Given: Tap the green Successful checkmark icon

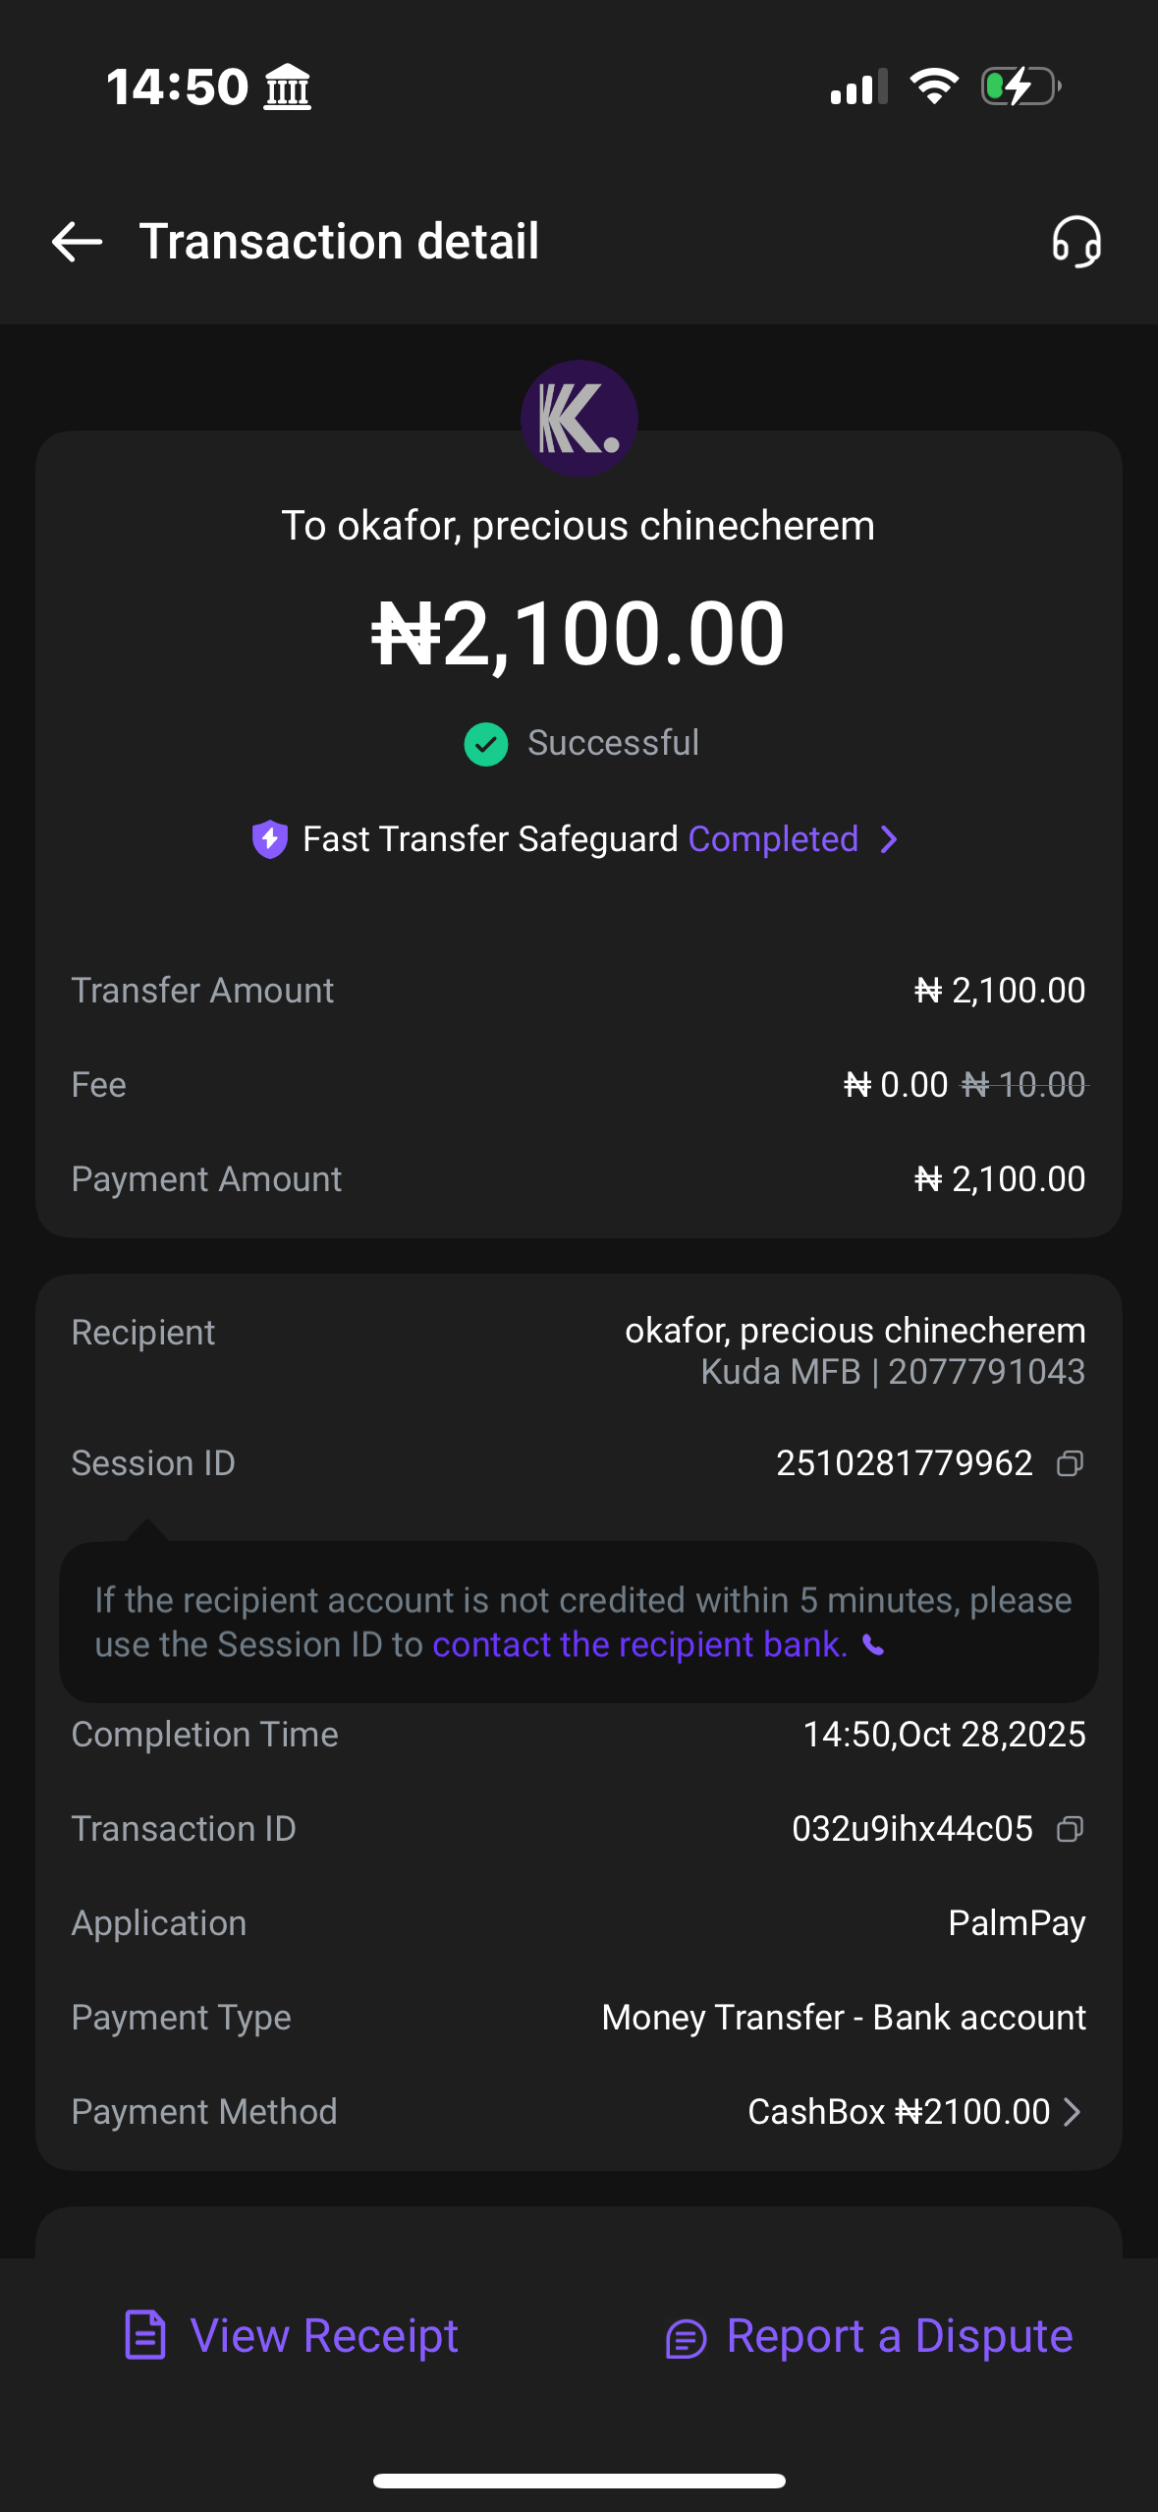Looking at the screenshot, I should [485, 744].
